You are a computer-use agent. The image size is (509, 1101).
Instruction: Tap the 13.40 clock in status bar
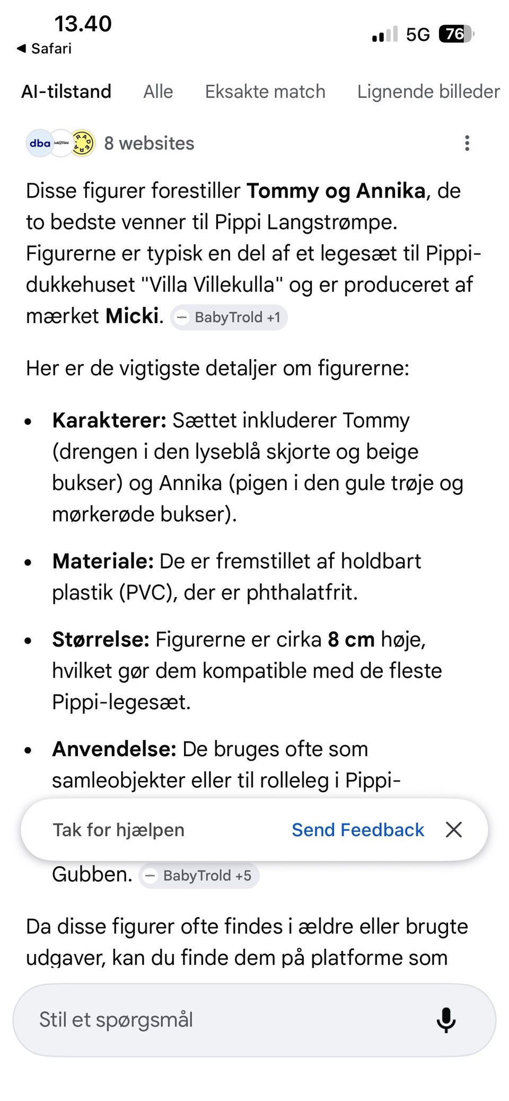[x=83, y=24]
